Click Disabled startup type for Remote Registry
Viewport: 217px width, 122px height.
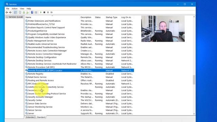pos(110,74)
